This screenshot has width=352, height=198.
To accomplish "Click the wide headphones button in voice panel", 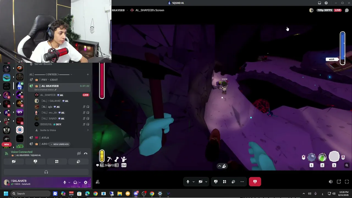I will 46,172.
